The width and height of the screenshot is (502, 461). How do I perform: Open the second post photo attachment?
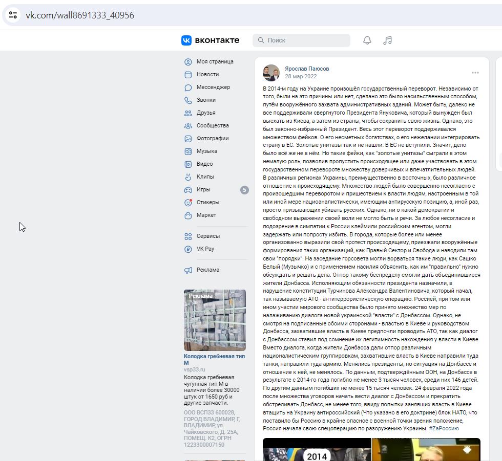click(426, 450)
